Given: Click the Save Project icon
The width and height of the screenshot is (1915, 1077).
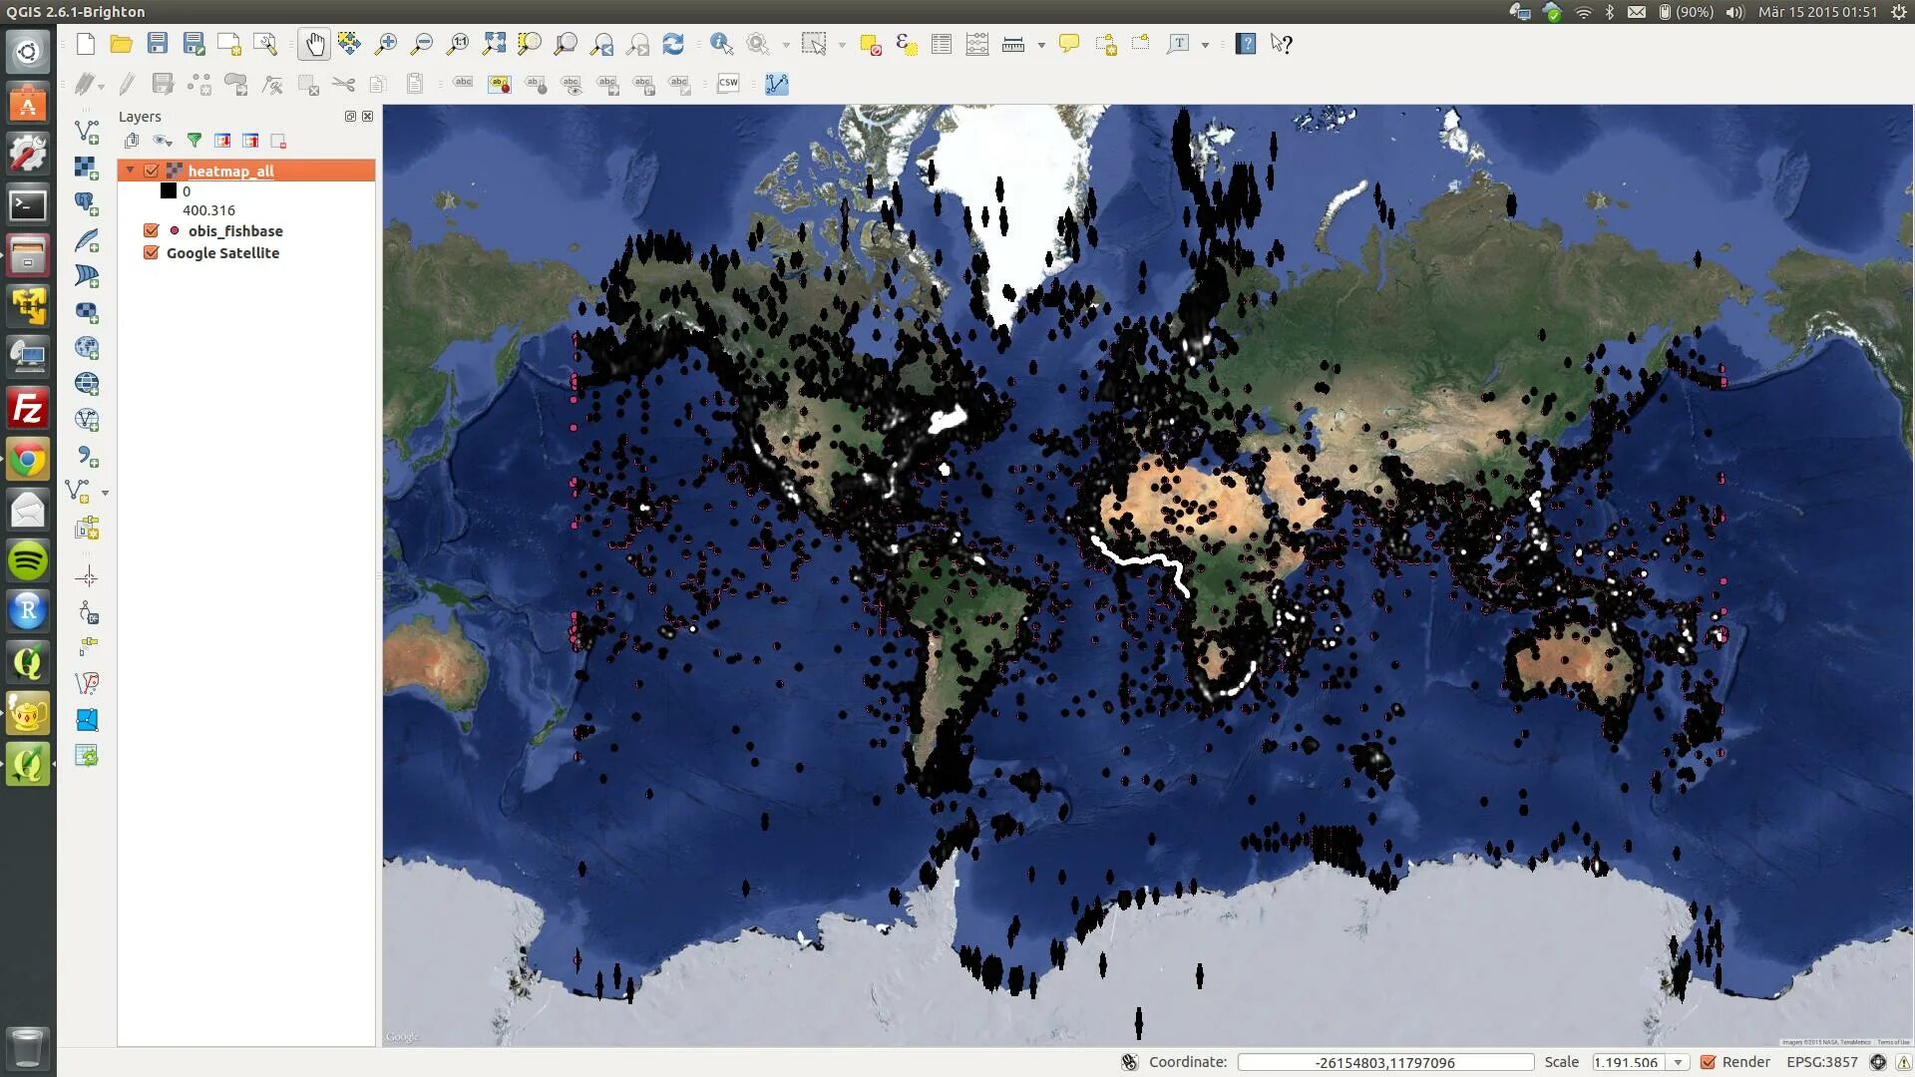Looking at the screenshot, I should [x=158, y=44].
